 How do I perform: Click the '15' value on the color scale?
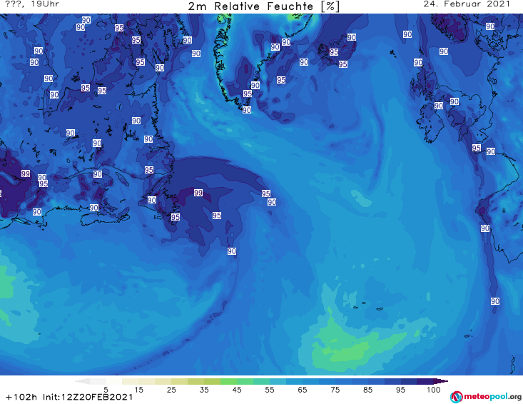138,390
